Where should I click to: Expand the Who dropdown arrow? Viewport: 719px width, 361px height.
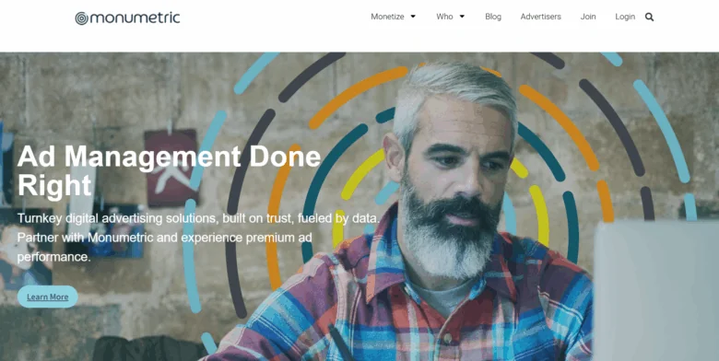pos(462,17)
